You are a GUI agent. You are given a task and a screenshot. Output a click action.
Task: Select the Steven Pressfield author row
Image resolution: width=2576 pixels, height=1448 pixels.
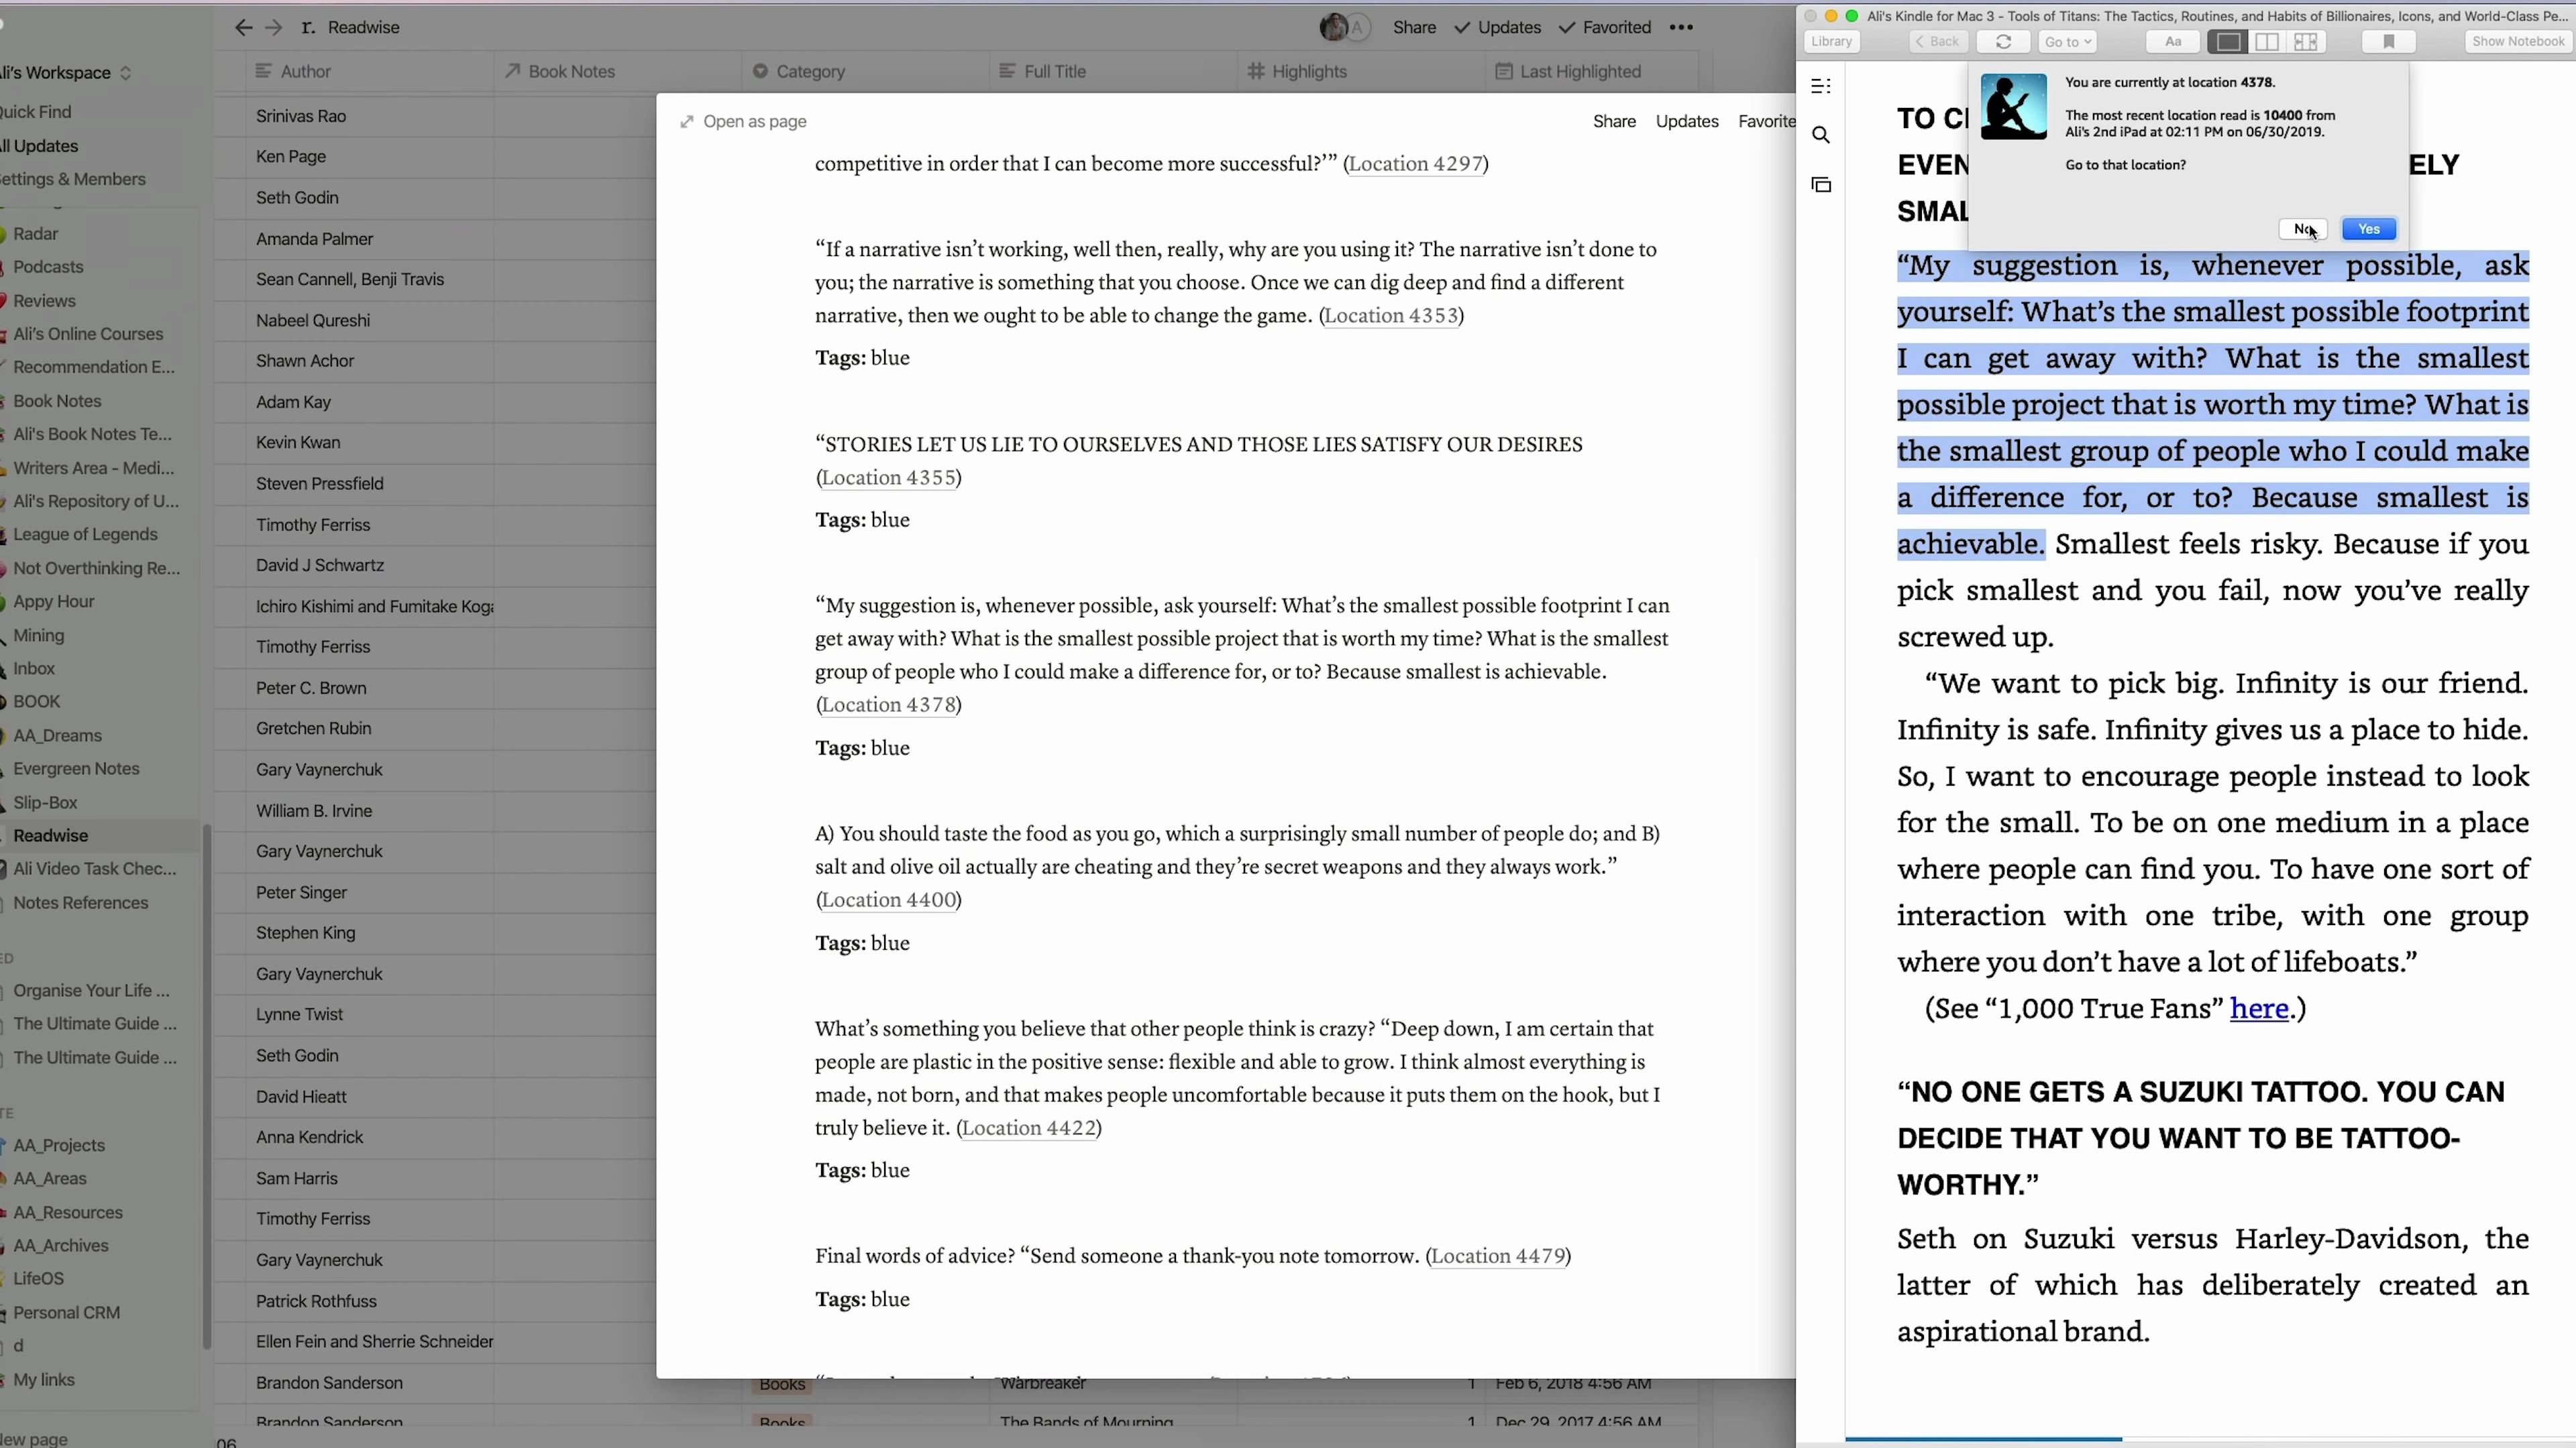tap(319, 483)
